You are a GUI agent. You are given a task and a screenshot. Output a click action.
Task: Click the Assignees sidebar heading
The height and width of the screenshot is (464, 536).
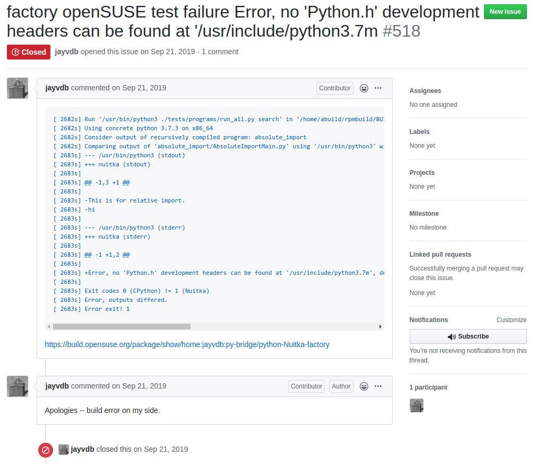(425, 91)
